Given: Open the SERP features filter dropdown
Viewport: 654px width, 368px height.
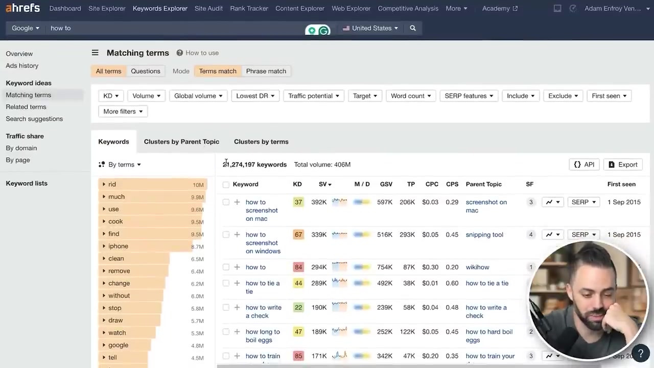Looking at the screenshot, I should (469, 96).
